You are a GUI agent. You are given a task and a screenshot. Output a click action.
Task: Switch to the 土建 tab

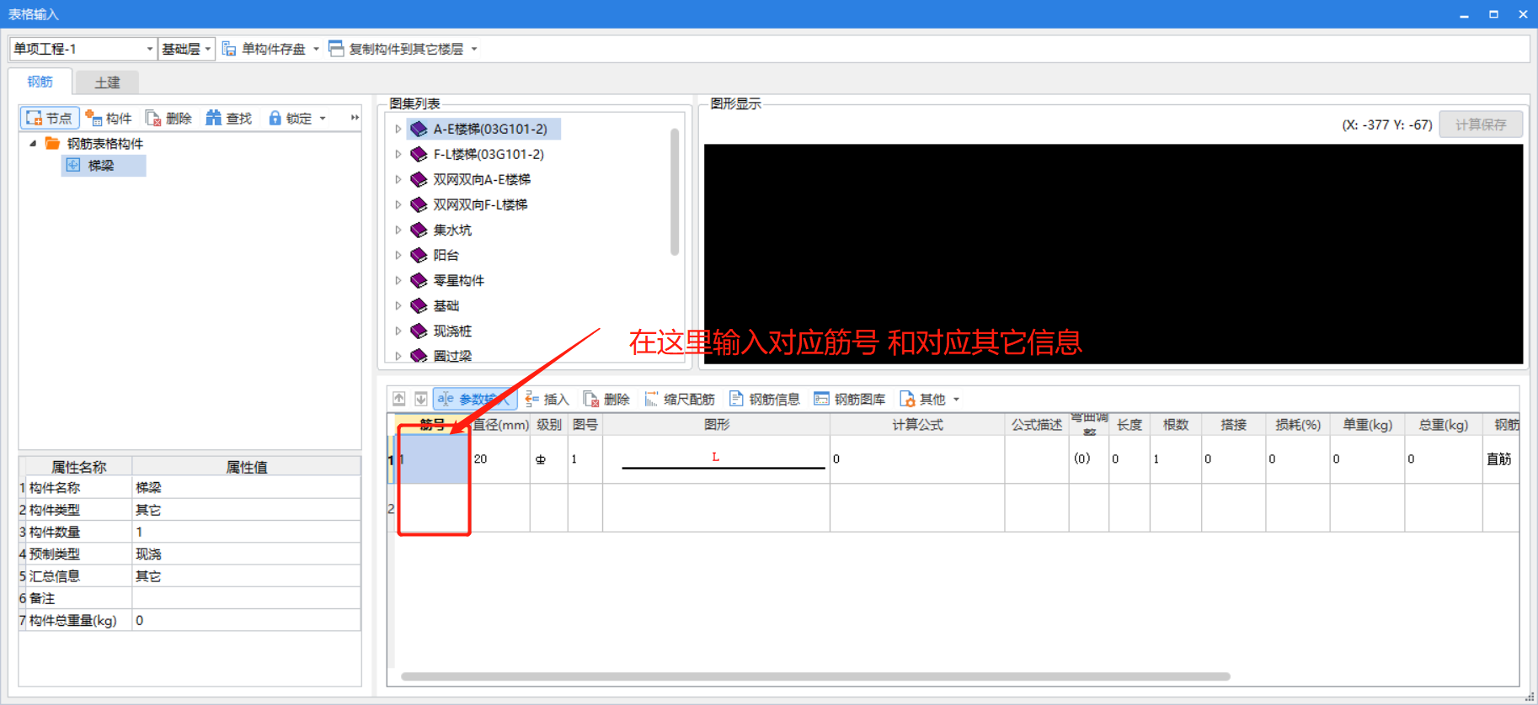click(x=107, y=82)
